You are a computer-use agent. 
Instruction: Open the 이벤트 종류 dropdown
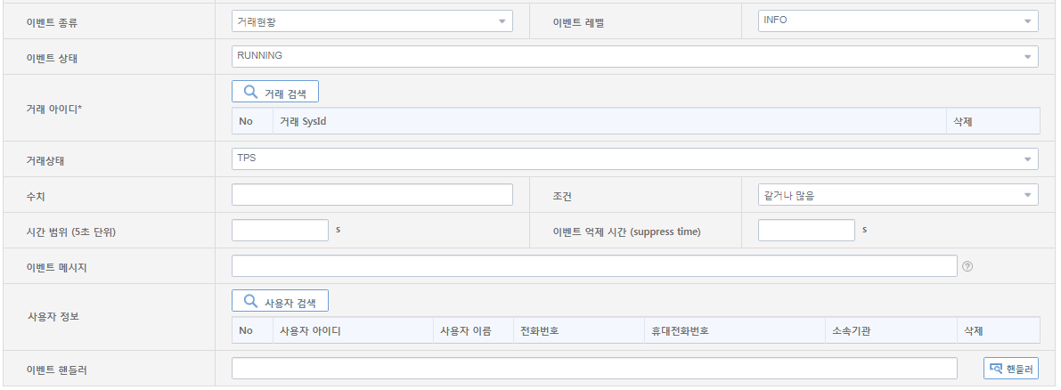[x=371, y=20]
